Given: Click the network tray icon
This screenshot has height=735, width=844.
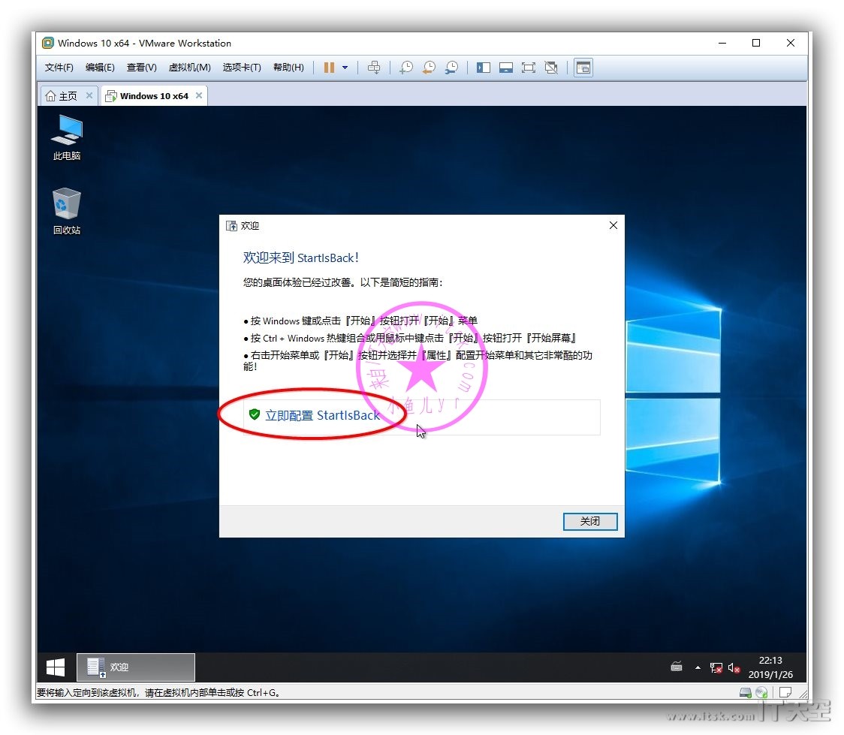Looking at the screenshot, I should [716, 667].
